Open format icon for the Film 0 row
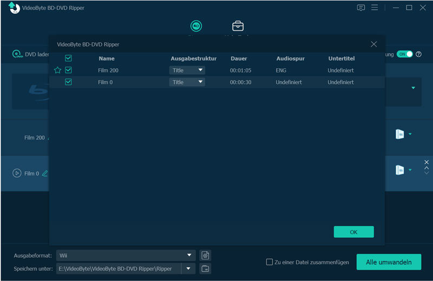 (399, 170)
